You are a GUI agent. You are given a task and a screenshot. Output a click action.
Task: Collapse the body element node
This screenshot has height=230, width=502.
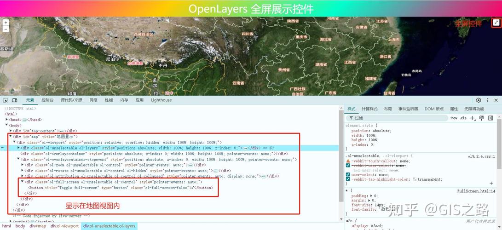(7, 125)
